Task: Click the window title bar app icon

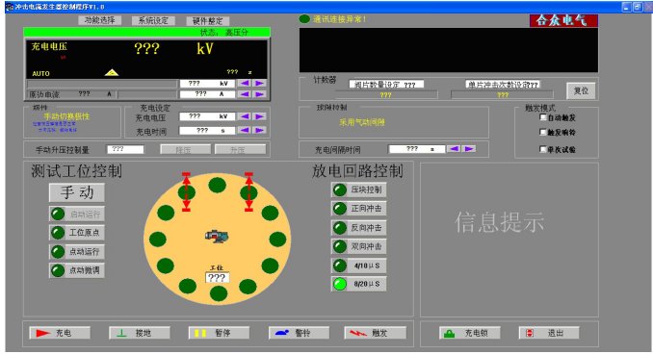Action: pos(10,7)
